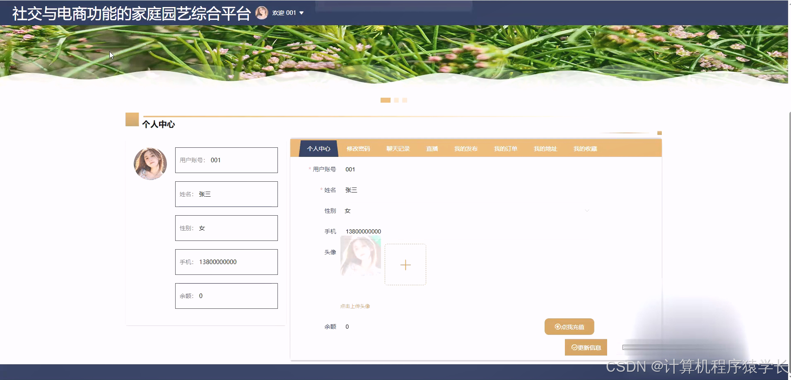Screen dimensions: 791x380
Task: Click into the 姓名 name input field
Action: click(x=226, y=194)
